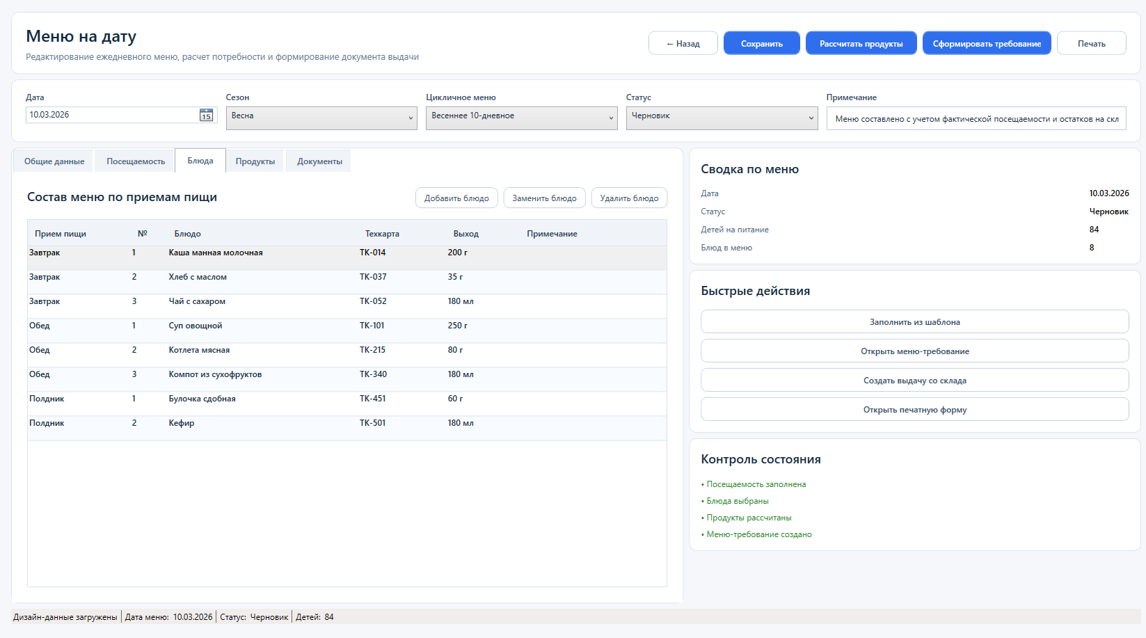Click the Примечание text field
This screenshot has height=638, width=1146.
976,119
